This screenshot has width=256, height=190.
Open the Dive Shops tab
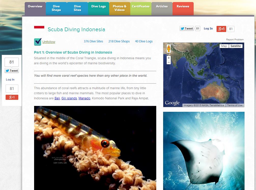coord(56,9)
